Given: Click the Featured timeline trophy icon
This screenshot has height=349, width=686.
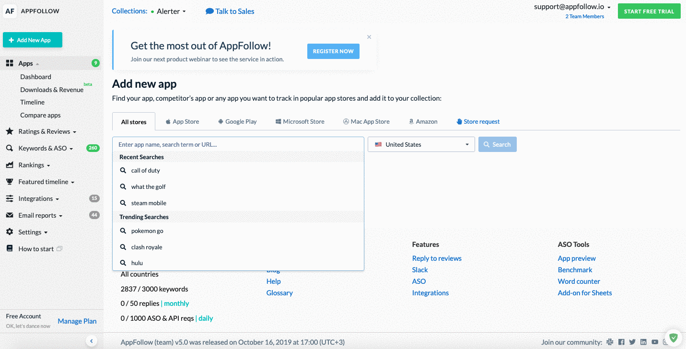Looking at the screenshot, I should point(10,182).
